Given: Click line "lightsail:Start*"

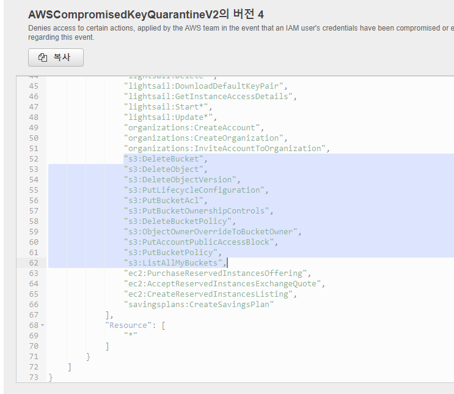Looking at the screenshot, I should coord(168,107).
